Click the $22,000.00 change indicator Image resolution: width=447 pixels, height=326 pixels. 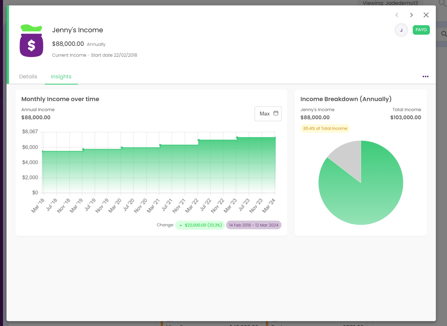pos(200,225)
